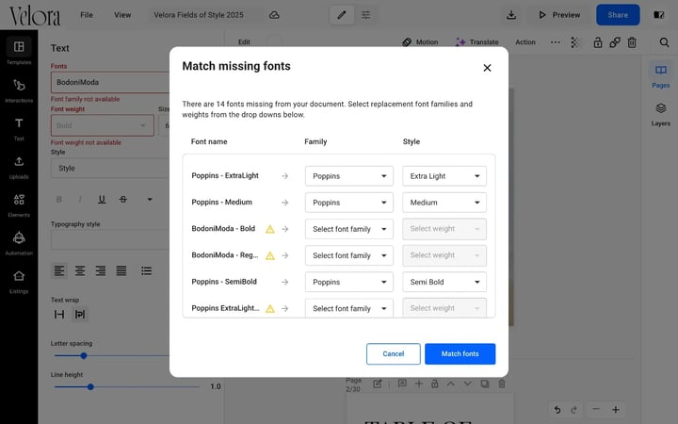Click the Cancel button
This screenshot has height=424, width=678.
click(393, 354)
